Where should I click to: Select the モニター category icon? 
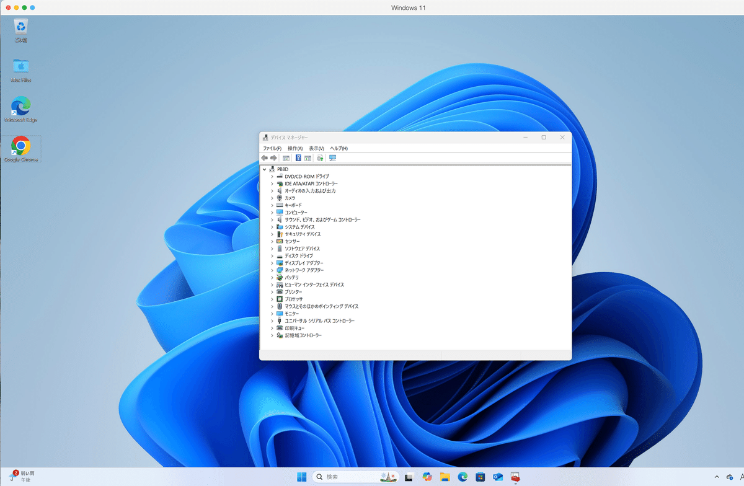(280, 314)
